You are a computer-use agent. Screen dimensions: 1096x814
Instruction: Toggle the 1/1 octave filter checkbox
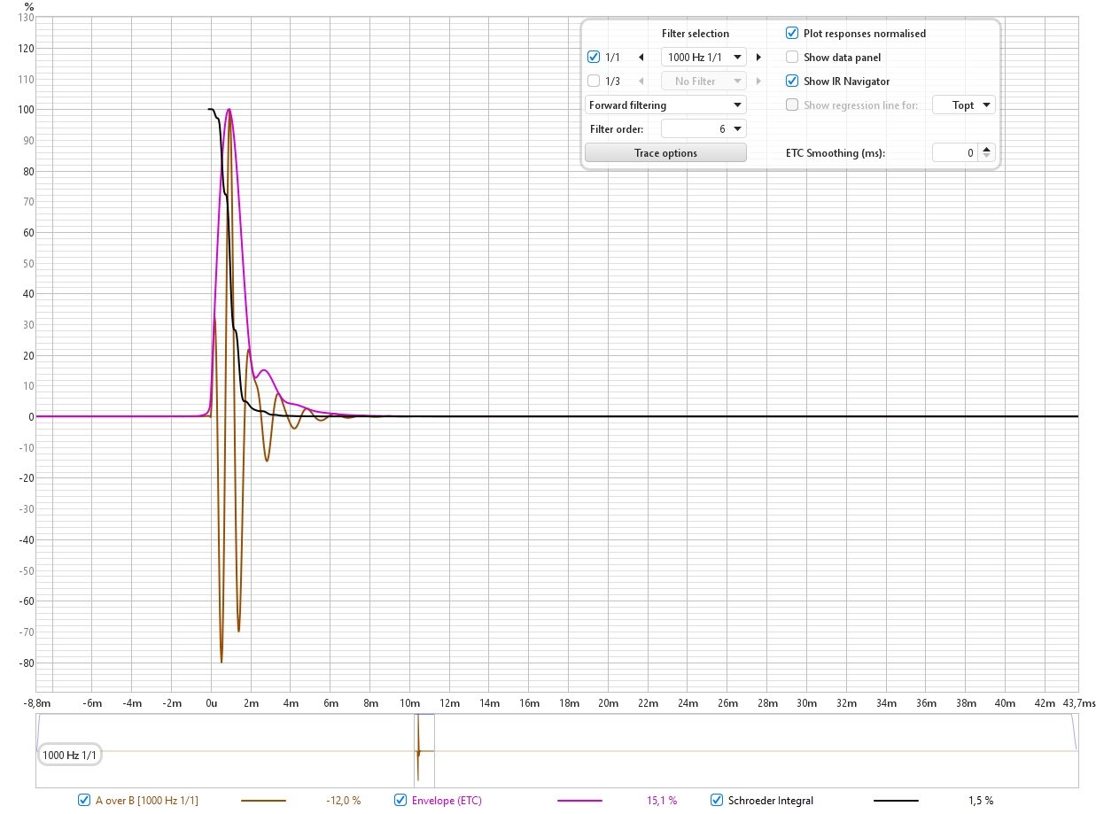[x=594, y=58]
